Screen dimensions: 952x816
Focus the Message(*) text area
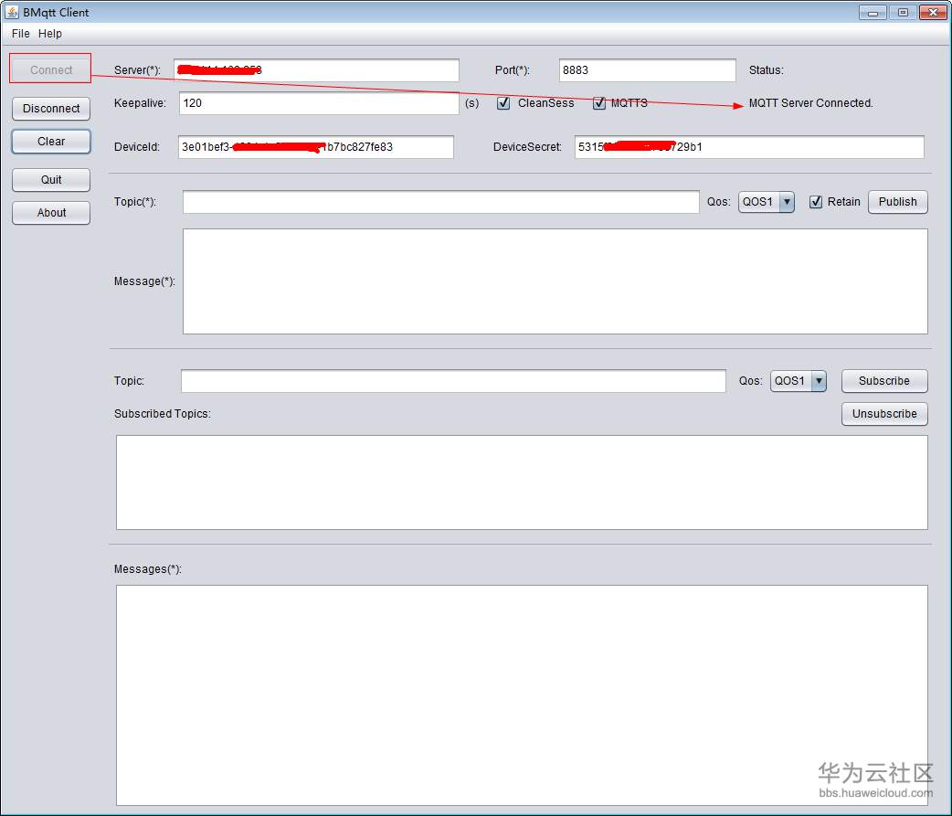(555, 281)
